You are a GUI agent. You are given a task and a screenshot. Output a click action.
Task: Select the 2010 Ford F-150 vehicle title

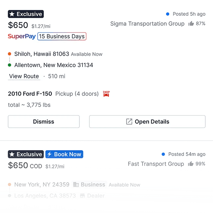30,94
